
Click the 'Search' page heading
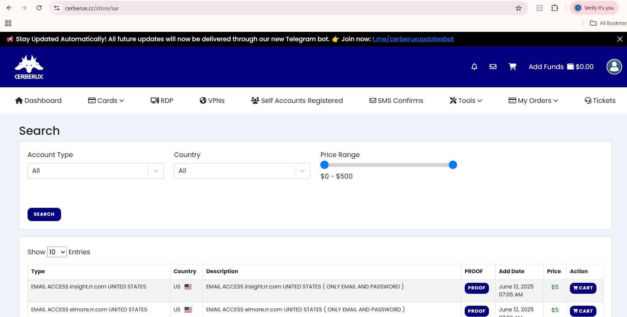point(39,131)
